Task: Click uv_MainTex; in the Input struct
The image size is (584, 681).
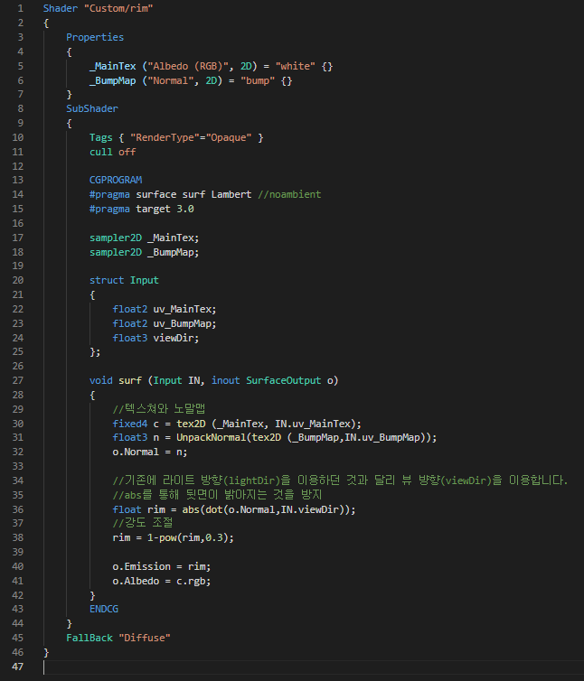Action: pos(184,309)
